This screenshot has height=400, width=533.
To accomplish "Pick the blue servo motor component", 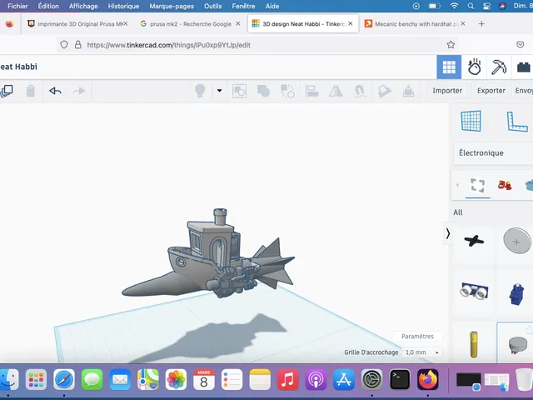I will click(516, 294).
